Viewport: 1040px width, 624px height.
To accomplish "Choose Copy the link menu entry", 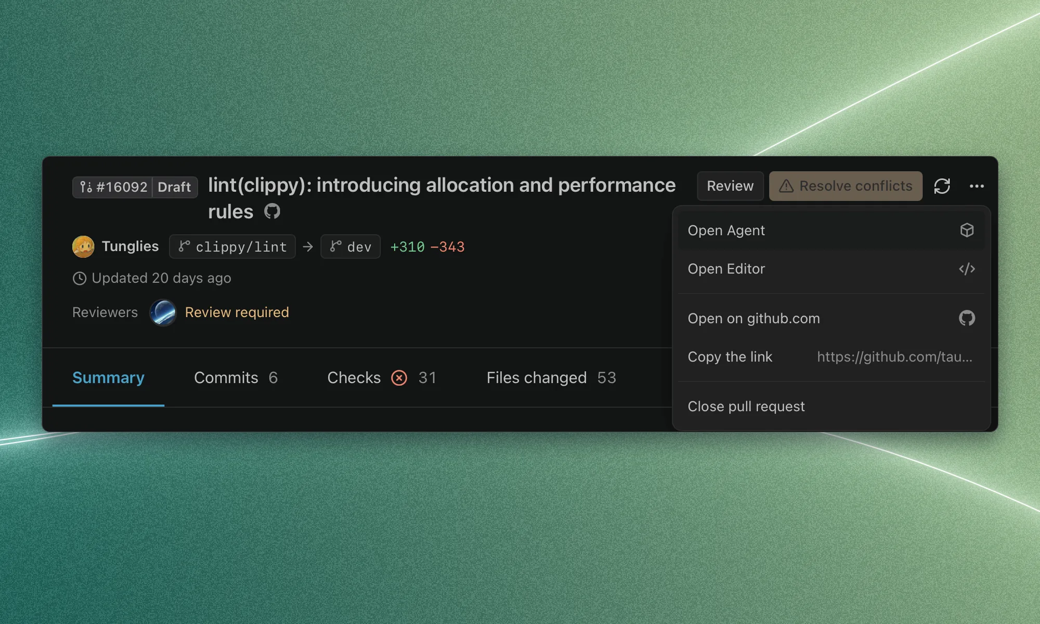I will click(x=831, y=357).
